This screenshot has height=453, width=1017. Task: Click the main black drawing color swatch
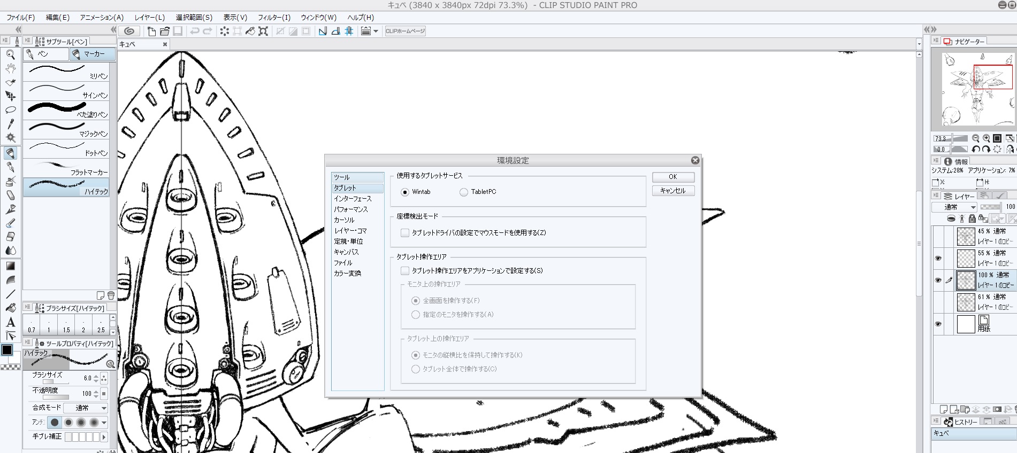tap(7, 350)
